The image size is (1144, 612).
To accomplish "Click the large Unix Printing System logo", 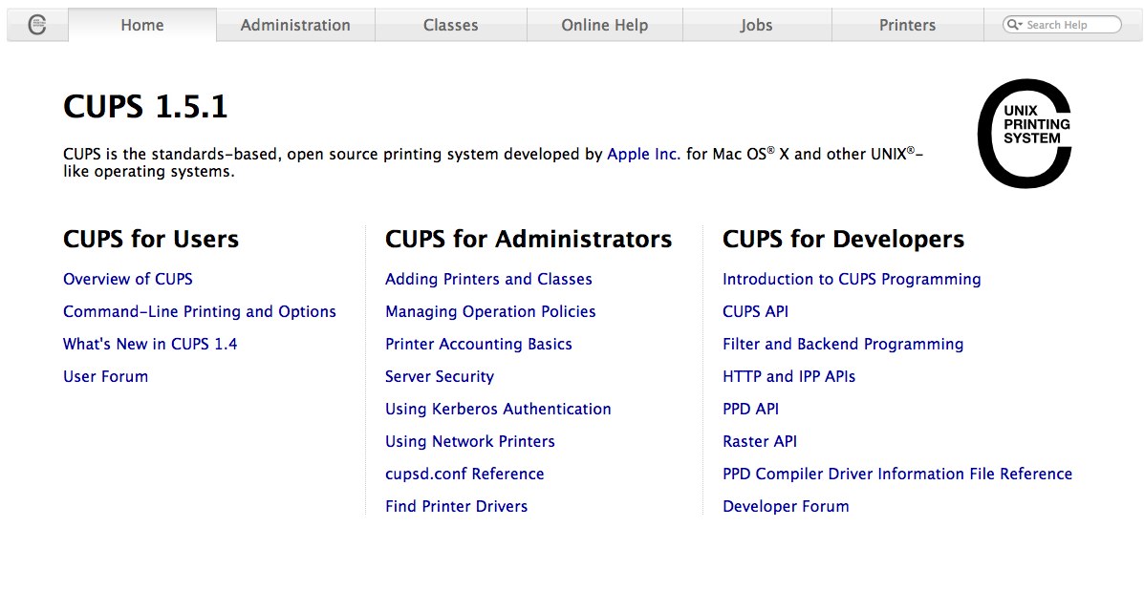I will pos(1025,134).
